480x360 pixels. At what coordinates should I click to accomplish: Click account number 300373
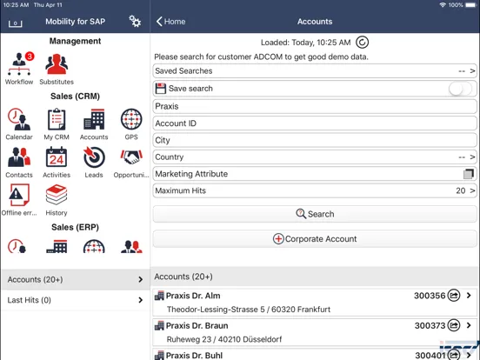(x=430, y=326)
